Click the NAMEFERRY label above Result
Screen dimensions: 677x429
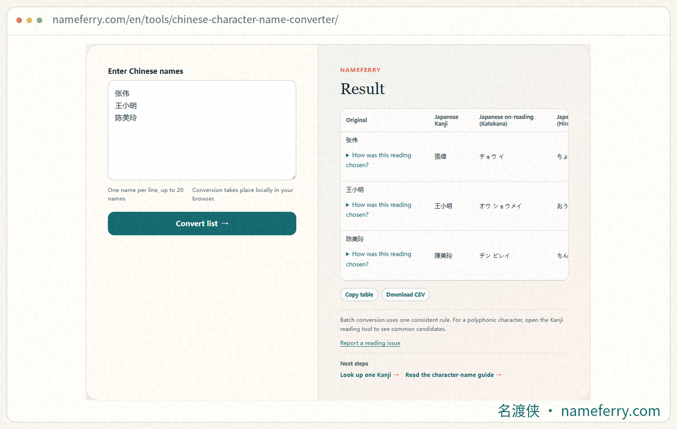coord(361,70)
